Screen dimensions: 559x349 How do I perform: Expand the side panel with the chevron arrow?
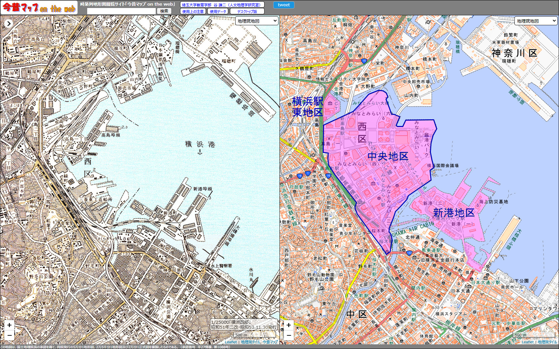pos(9,24)
